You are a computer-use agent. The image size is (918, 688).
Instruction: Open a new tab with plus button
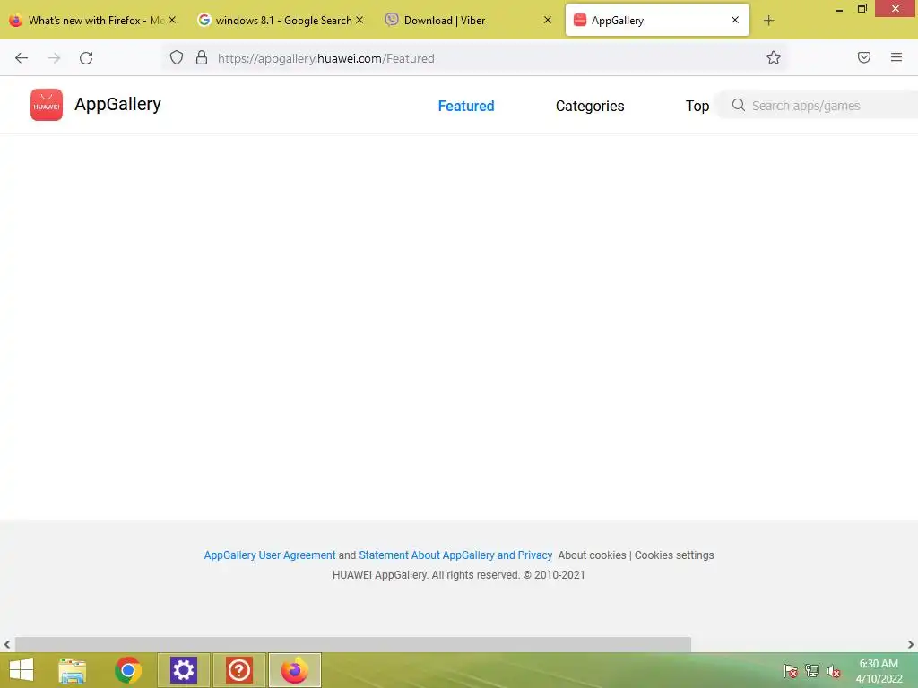pyautogui.click(x=768, y=21)
